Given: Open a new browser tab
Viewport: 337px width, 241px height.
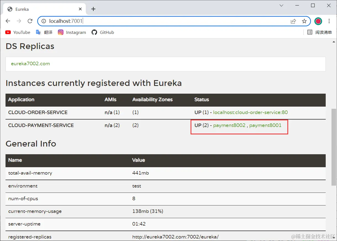Looking at the screenshot, I should click(x=93, y=9).
